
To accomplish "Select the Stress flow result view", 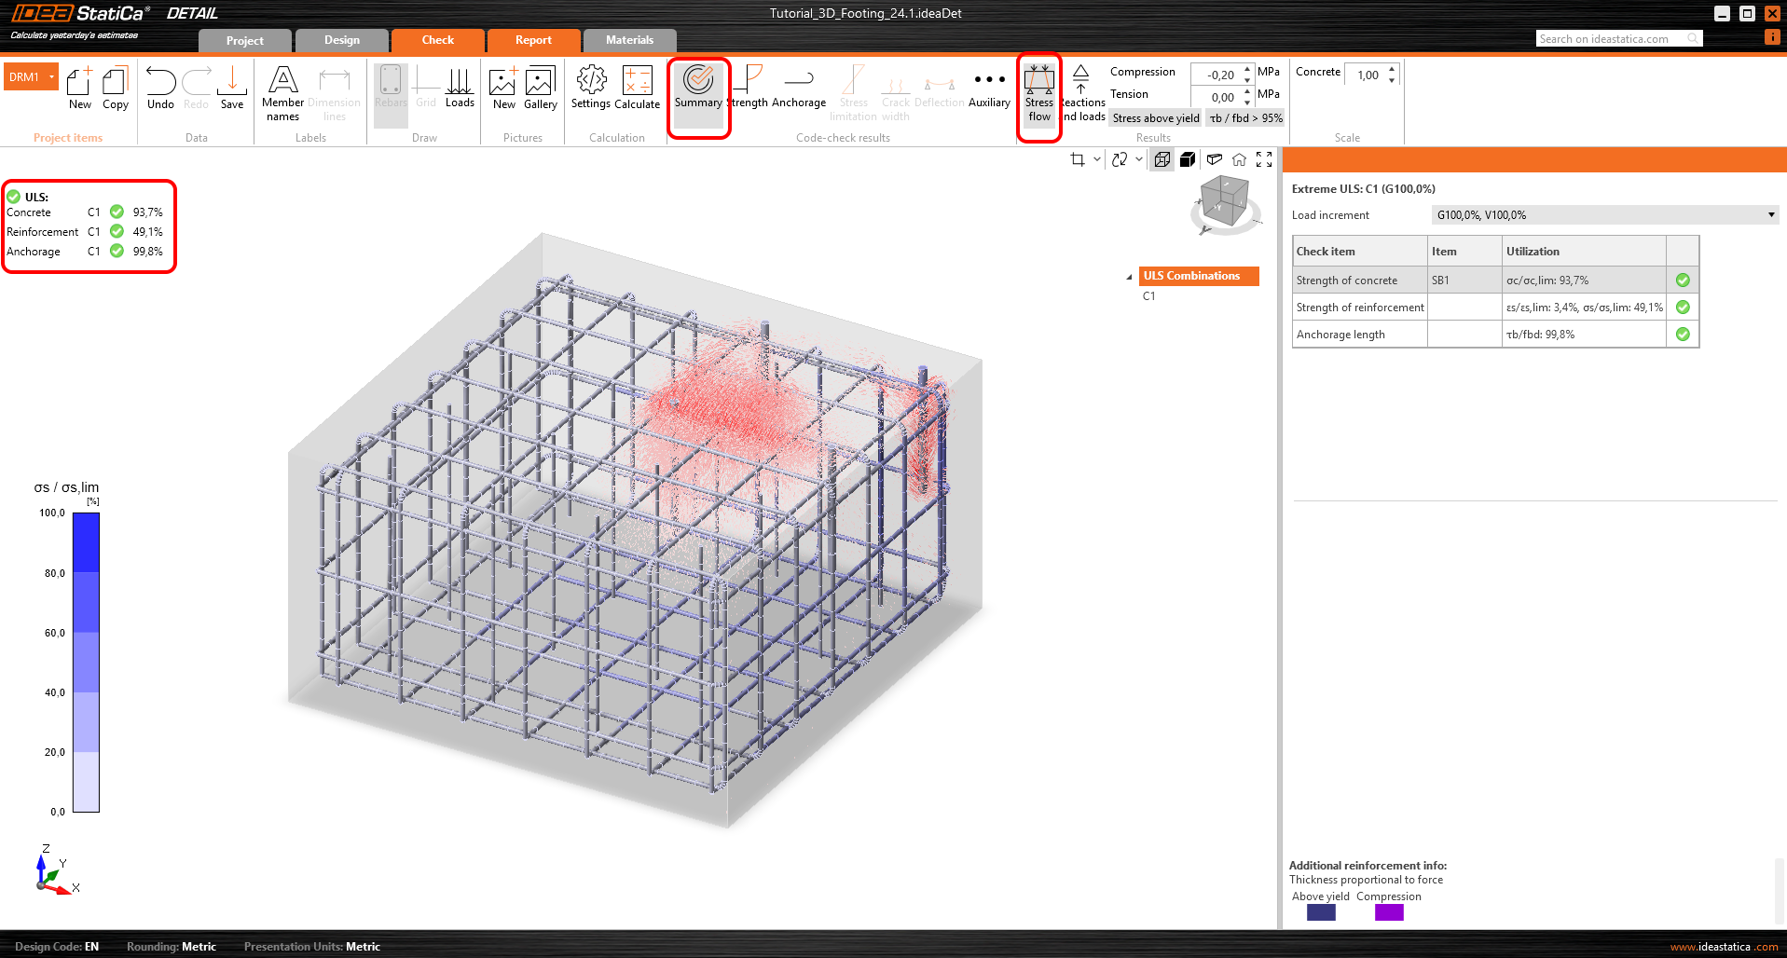I will click(x=1038, y=93).
